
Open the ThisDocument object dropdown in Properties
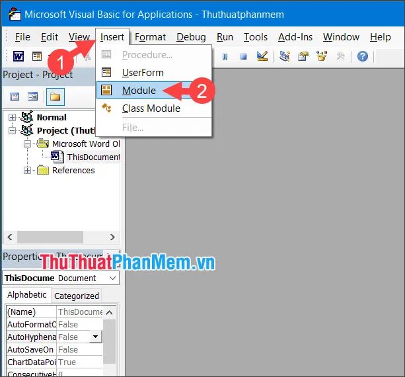tap(112, 278)
